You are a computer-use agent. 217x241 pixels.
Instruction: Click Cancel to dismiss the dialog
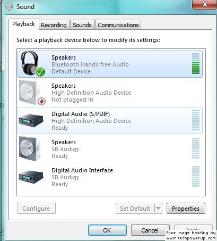(150, 230)
